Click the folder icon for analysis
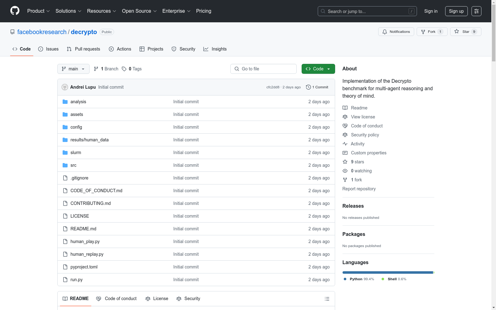496x310 pixels. [65, 102]
